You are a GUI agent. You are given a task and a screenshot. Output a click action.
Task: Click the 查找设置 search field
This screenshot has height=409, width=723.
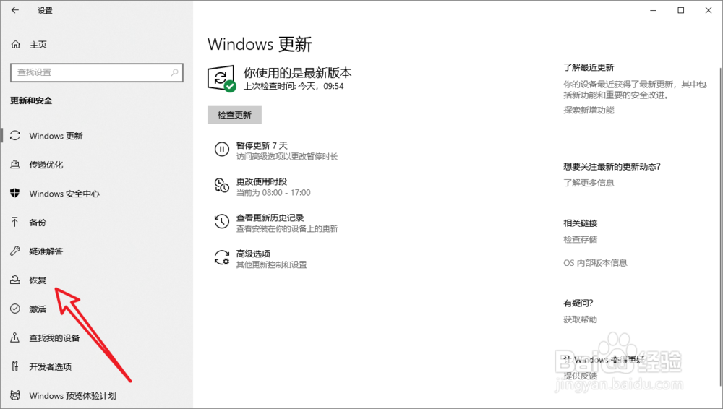point(97,72)
